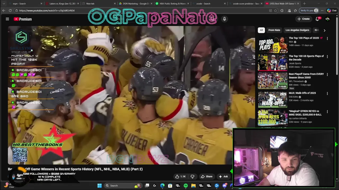
Task: Like the video with thumbs up
Action: tap(180, 177)
